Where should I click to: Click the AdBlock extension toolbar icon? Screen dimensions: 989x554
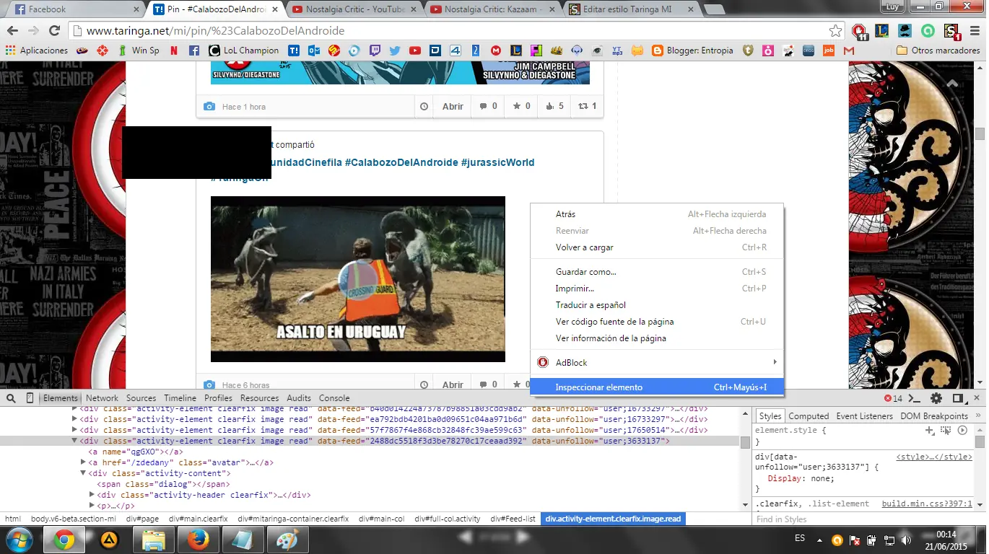(859, 31)
